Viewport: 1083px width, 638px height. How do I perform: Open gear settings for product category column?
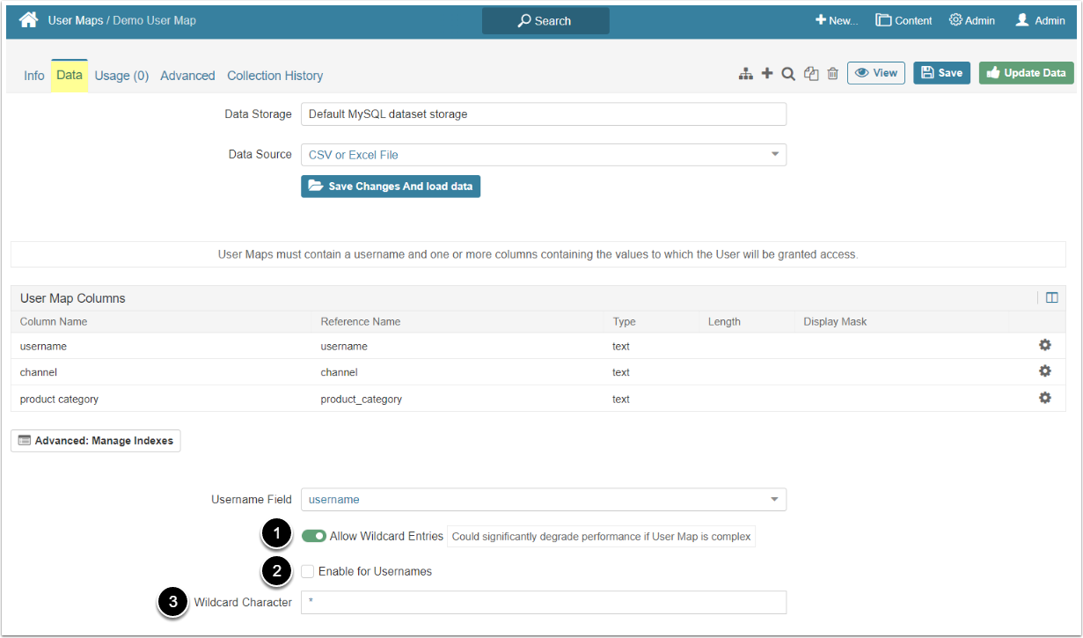click(1044, 399)
